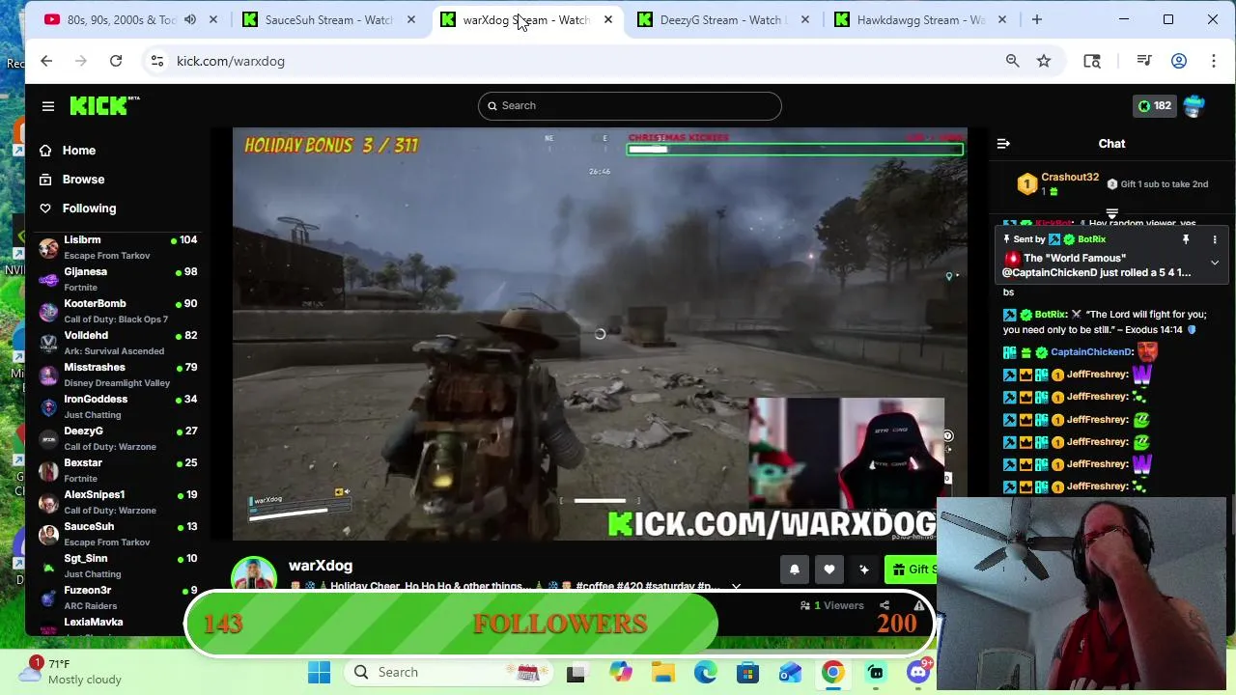Open IronGoddess channel in the sidebar

pos(117,406)
